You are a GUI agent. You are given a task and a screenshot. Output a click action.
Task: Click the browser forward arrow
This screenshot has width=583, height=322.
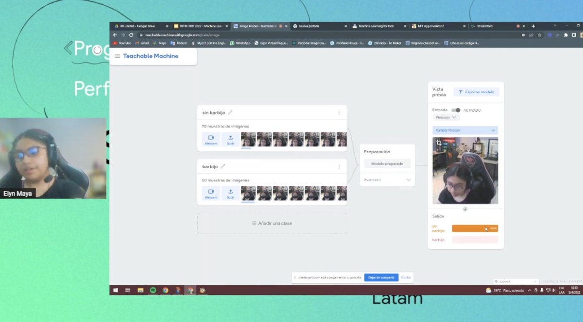coord(123,35)
